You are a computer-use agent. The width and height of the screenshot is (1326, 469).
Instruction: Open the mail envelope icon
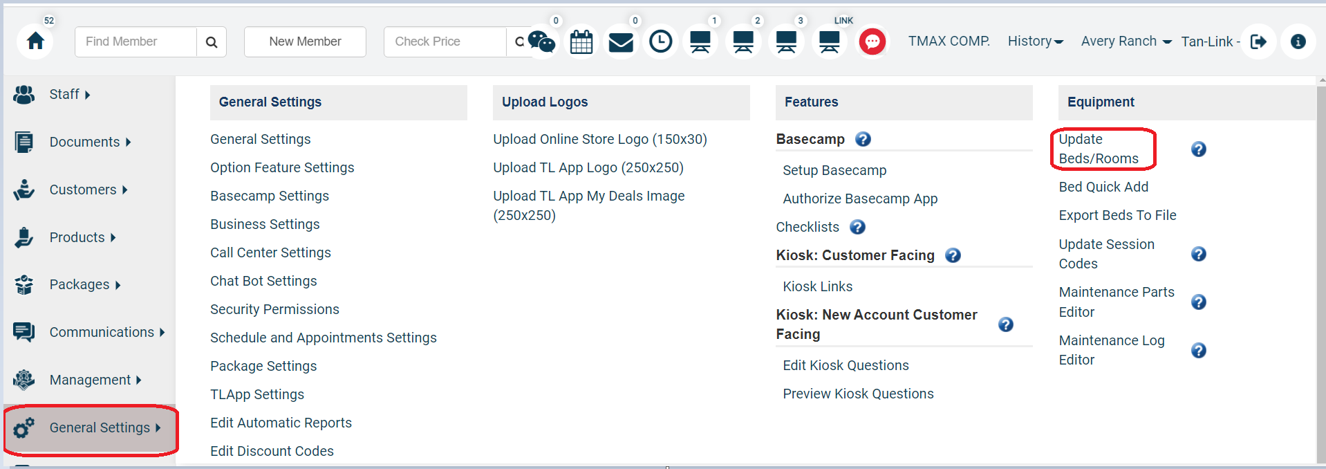[x=621, y=42]
